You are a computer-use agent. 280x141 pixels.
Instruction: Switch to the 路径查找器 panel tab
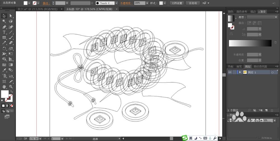260,66
